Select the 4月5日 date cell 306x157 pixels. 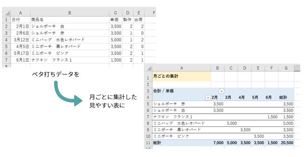(x=20, y=47)
